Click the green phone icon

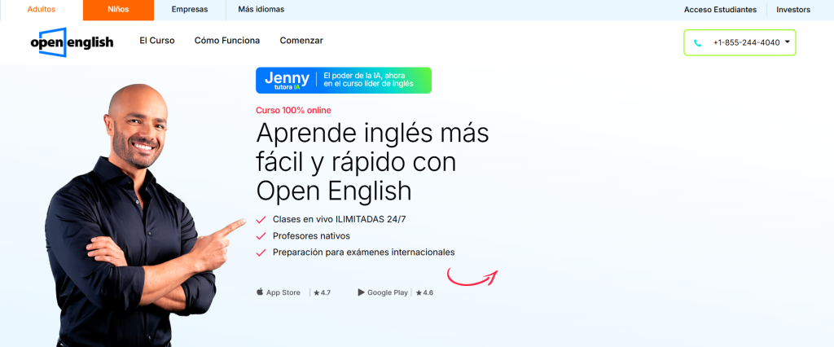(x=697, y=42)
